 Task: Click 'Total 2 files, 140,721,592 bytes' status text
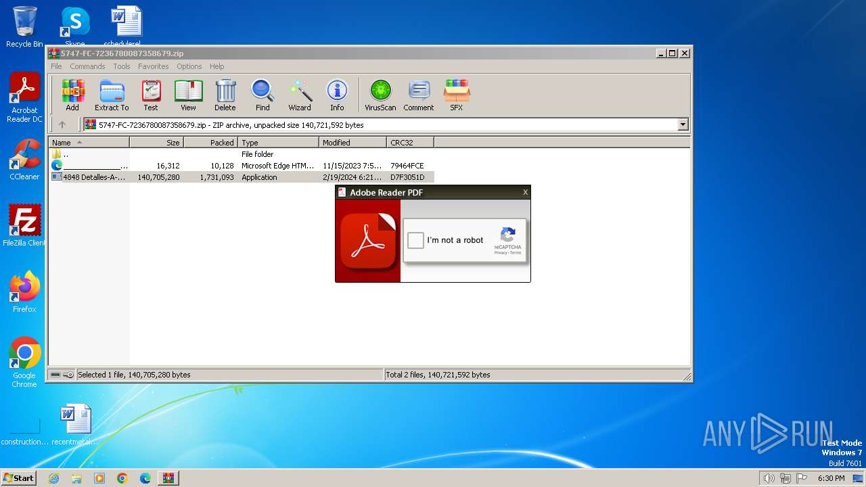pos(438,375)
